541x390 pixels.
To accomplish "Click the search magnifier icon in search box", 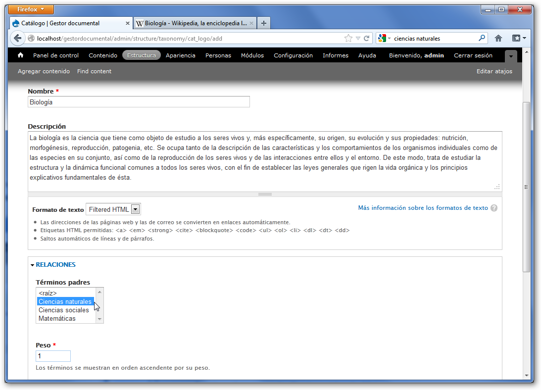I will tap(482, 38).
